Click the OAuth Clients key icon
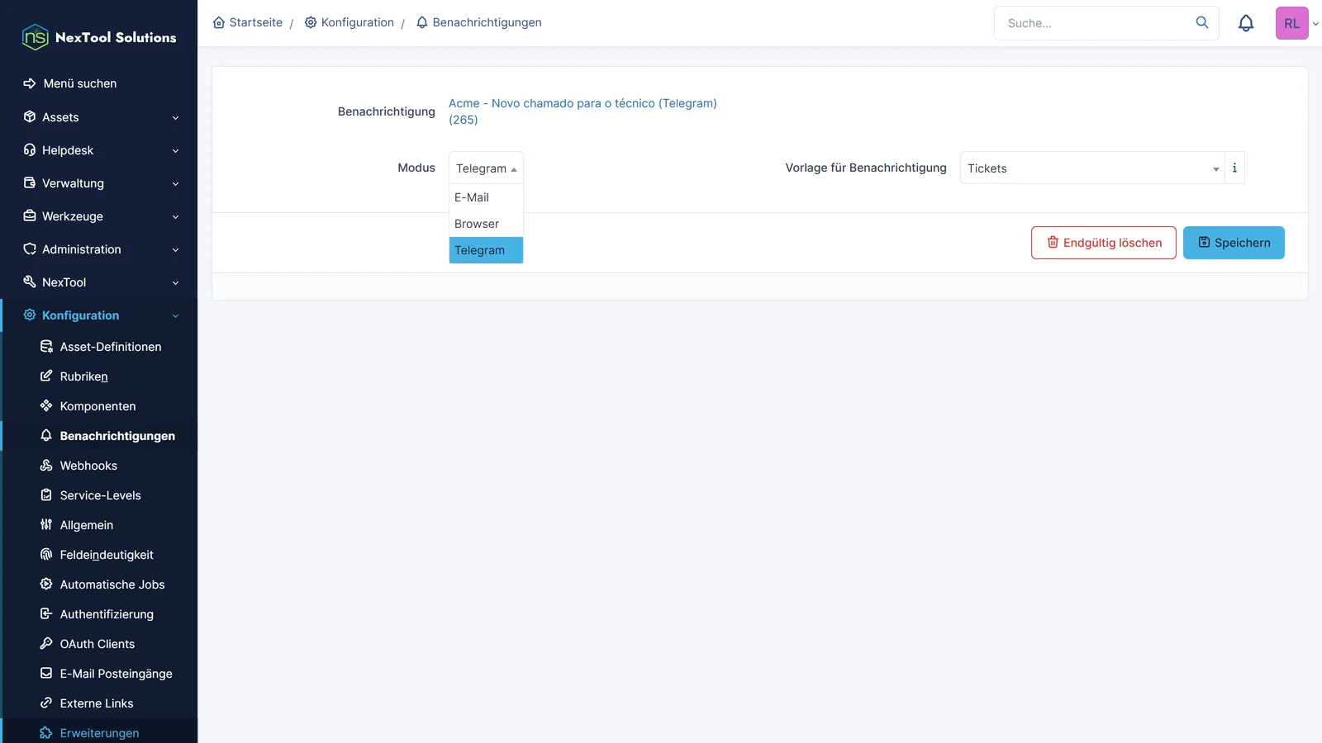This screenshot has width=1322, height=743. point(46,644)
